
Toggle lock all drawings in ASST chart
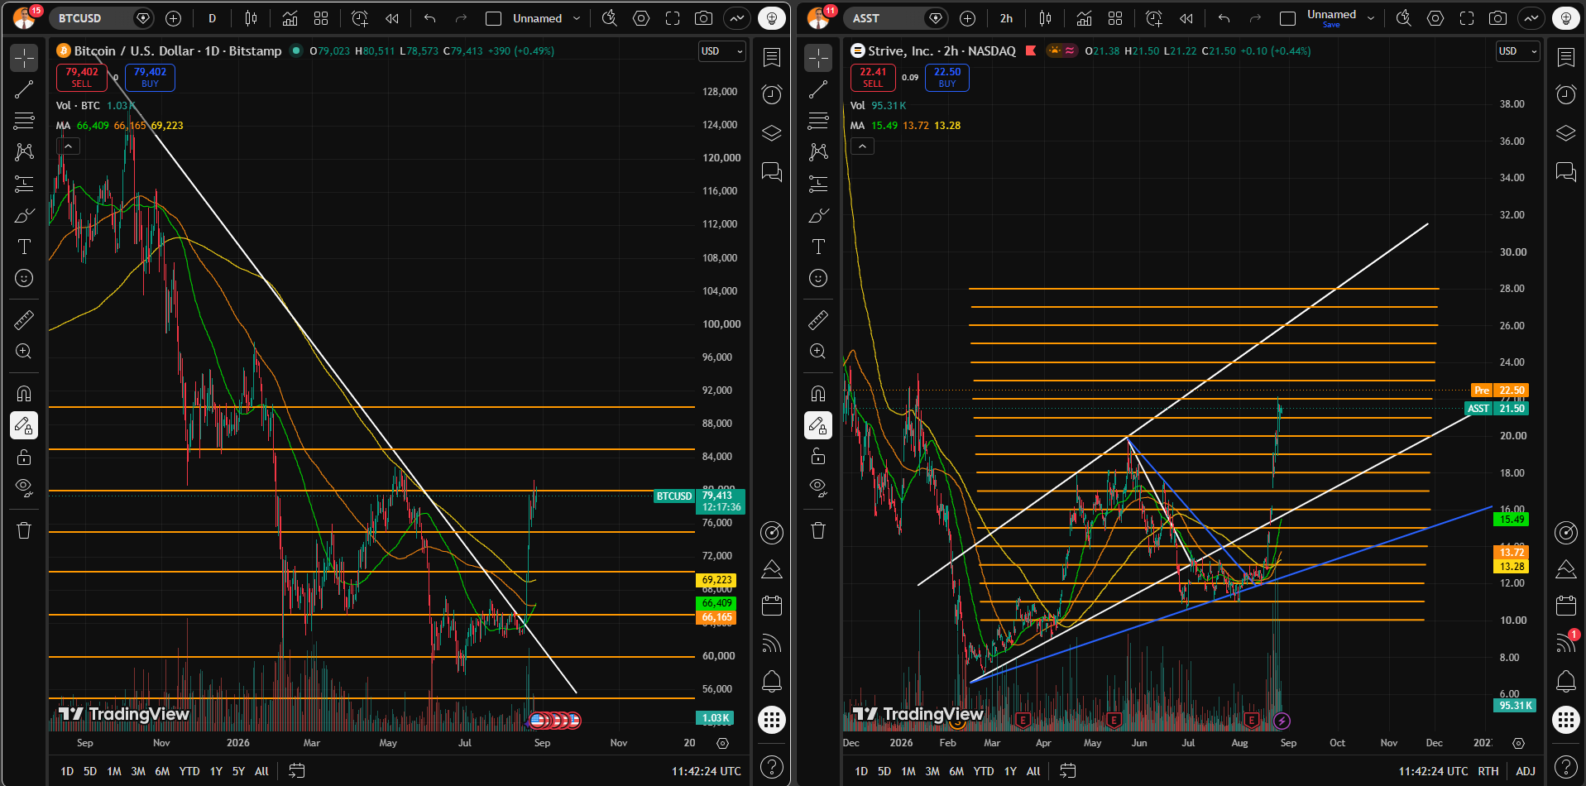click(x=818, y=457)
